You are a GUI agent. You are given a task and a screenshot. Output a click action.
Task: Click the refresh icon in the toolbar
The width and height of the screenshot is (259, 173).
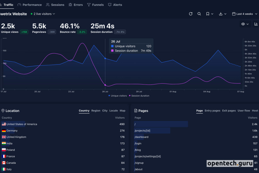pos(191,14)
